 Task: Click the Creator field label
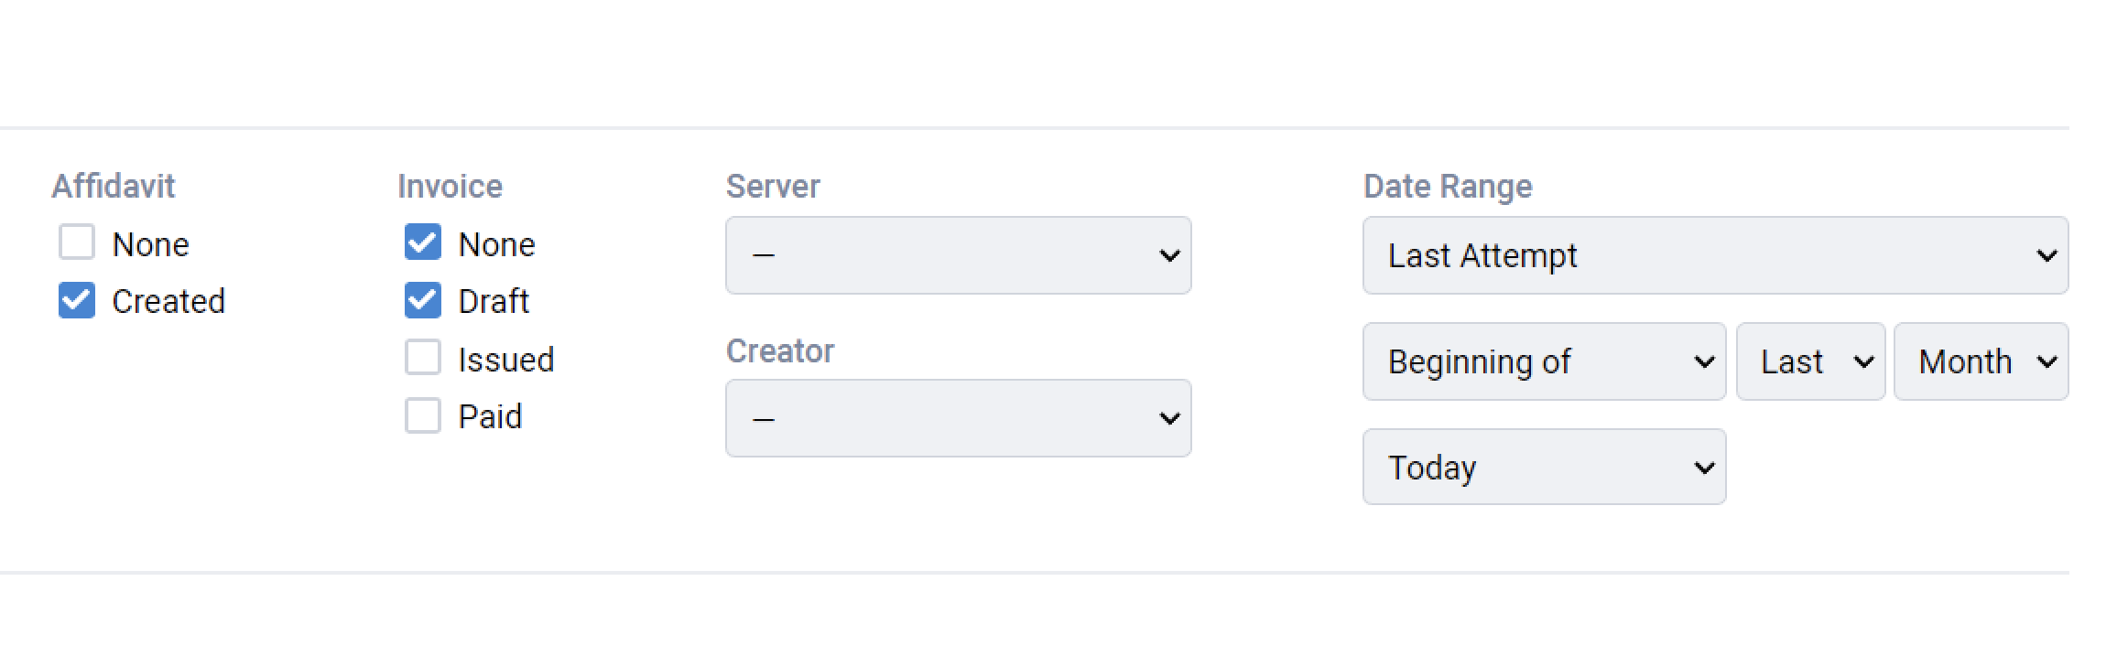pos(779,351)
